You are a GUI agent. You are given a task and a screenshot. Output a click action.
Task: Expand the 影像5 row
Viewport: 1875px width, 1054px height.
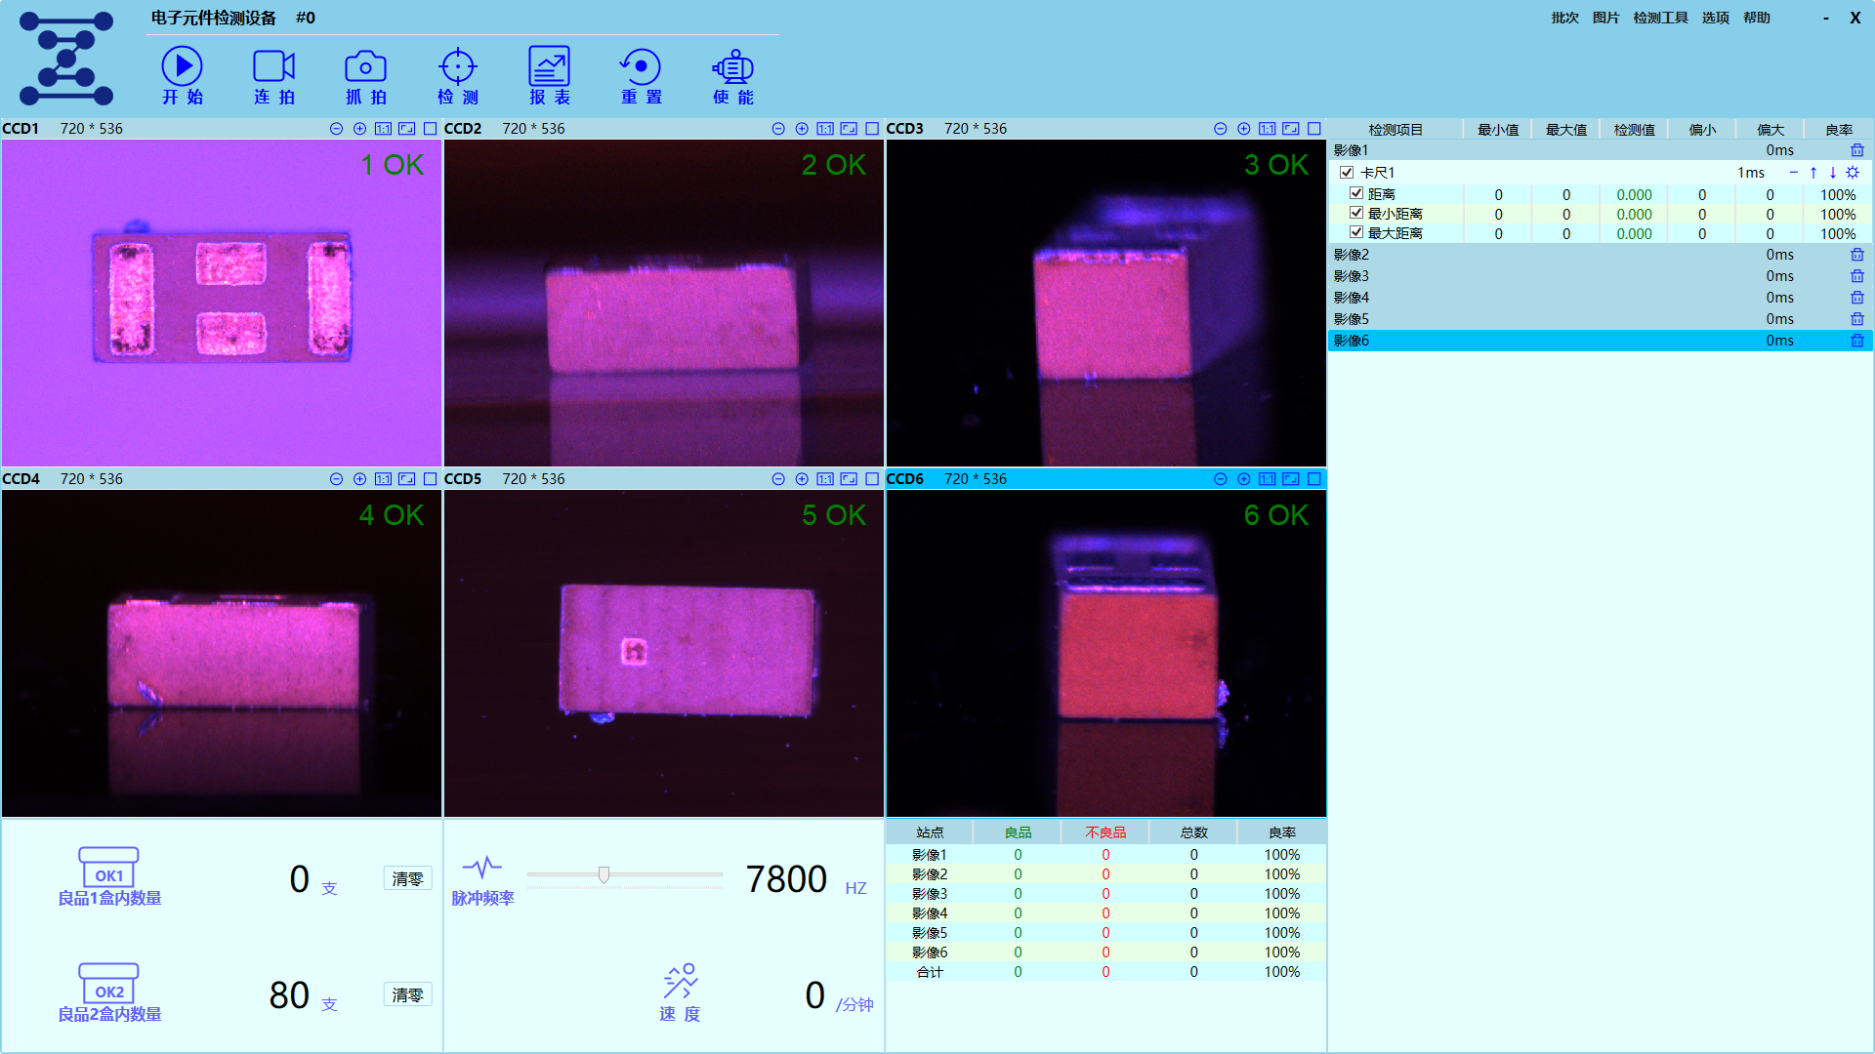pos(1352,319)
